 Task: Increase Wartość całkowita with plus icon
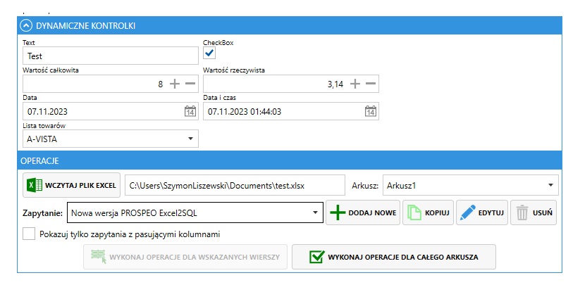pyautogui.click(x=175, y=84)
